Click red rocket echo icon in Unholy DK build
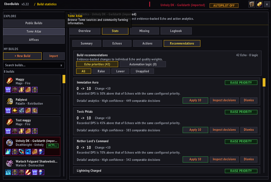This screenshot has height=182, width=271. click(21, 152)
